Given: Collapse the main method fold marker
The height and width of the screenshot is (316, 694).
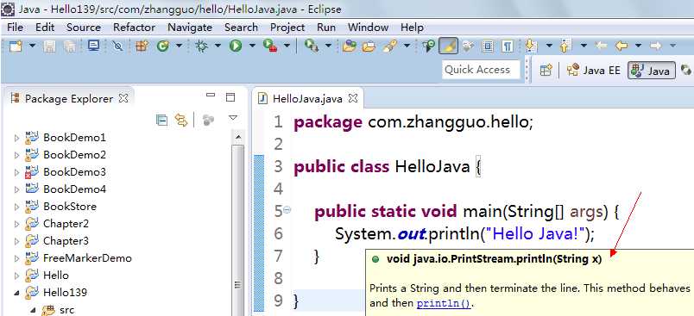Looking at the screenshot, I should pyautogui.click(x=287, y=210).
